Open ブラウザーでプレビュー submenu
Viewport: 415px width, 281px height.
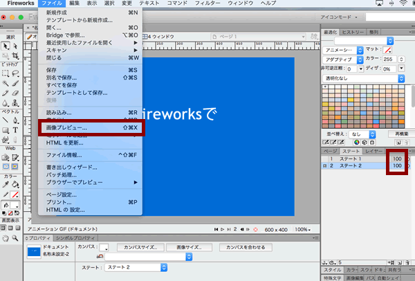(91, 182)
